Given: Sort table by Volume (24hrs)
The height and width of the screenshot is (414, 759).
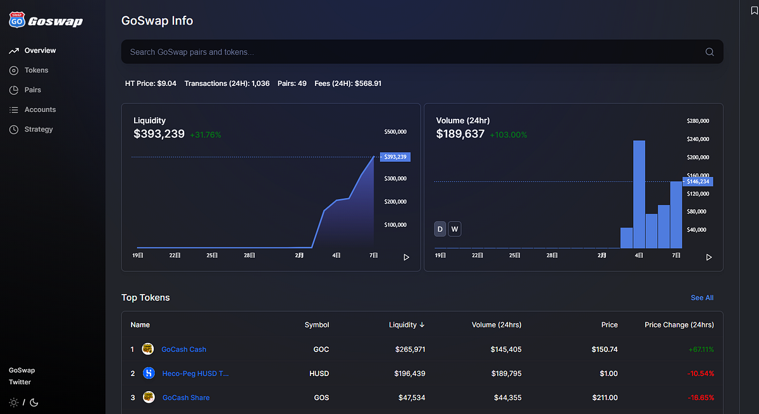Looking at the screenshot, I should (497, 325).
